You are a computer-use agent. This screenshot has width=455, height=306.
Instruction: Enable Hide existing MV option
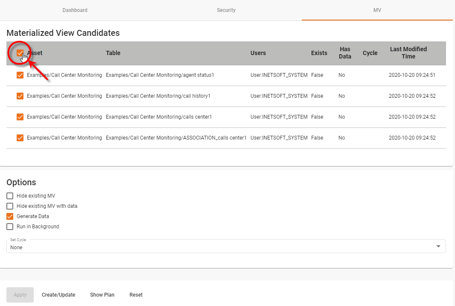pyautogui.click(x=10, y=195)
